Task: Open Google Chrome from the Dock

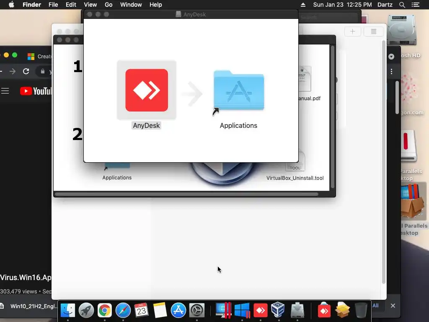Action: 104,310
